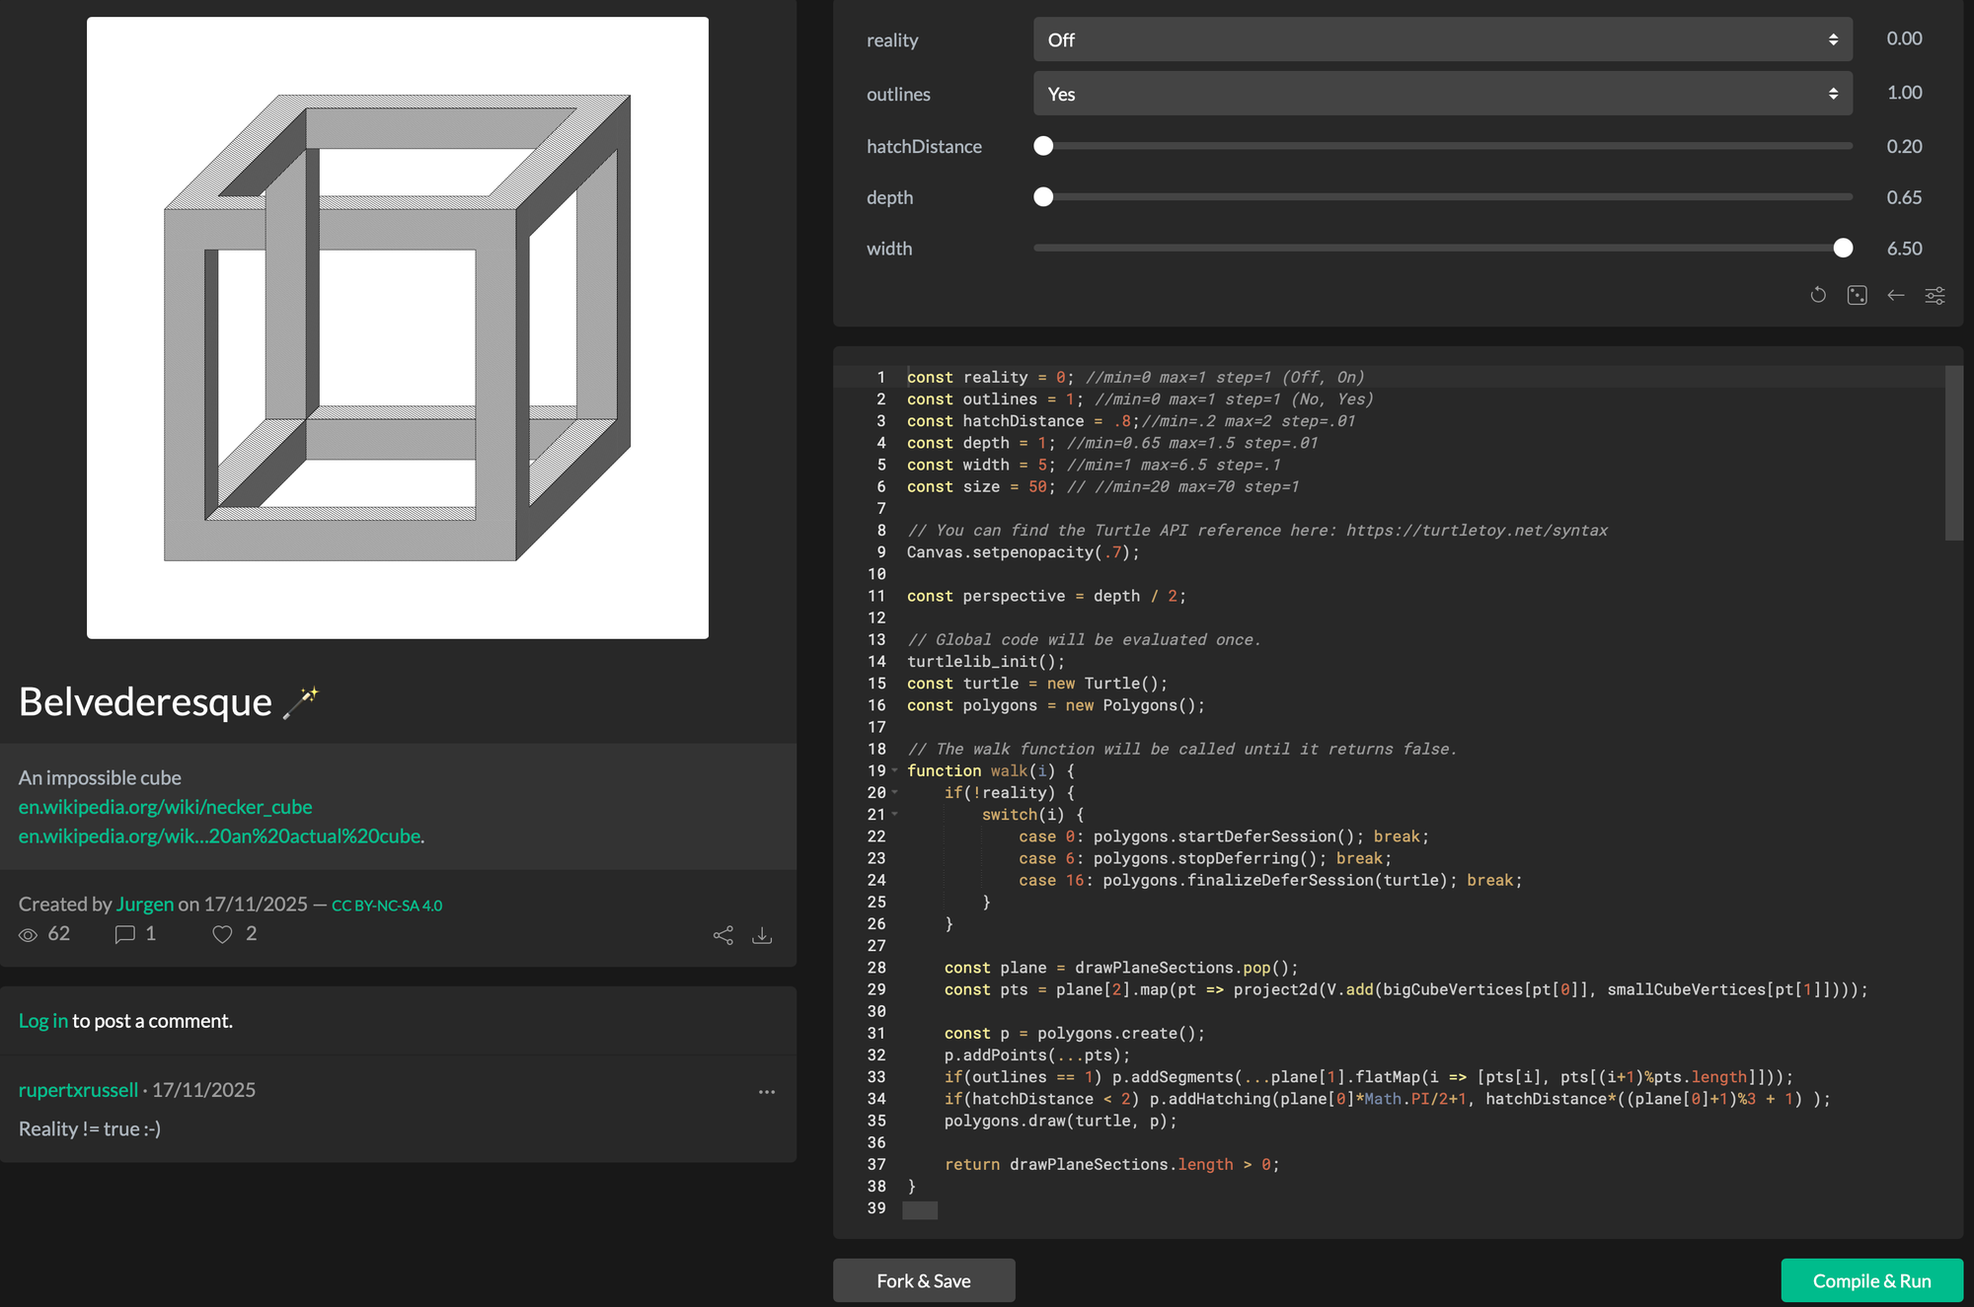Click the comment bubble icon
Image resolution: width=1974 pixels, height=1307 pixels.
[124, 934]
